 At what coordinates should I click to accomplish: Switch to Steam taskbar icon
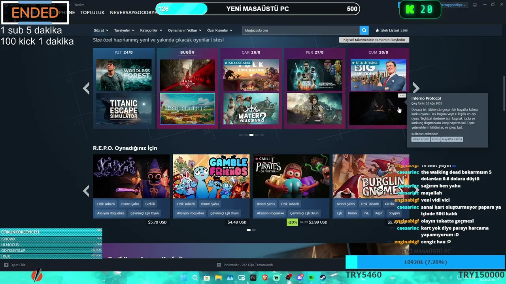(323, 278)
